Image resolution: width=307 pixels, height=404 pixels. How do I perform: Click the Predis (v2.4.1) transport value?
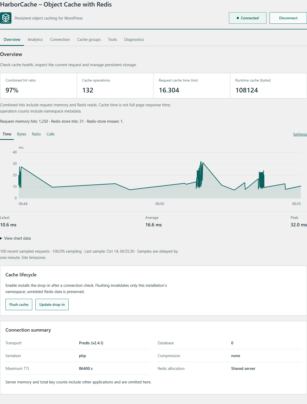coord(91,343)
